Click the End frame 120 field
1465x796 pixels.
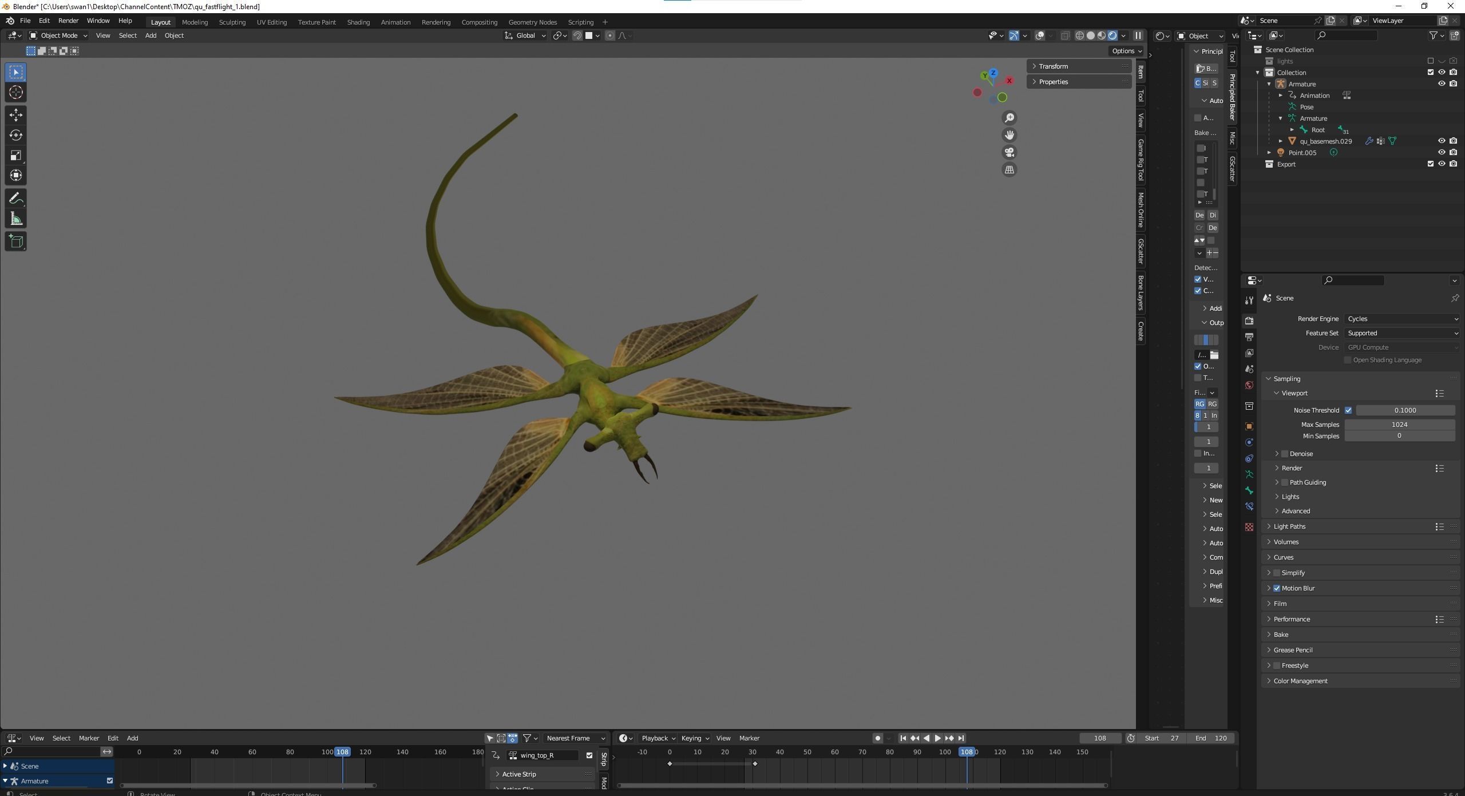[1211, 738]
